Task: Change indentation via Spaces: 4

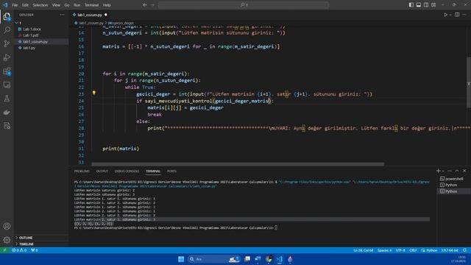Action: (384, 250)
